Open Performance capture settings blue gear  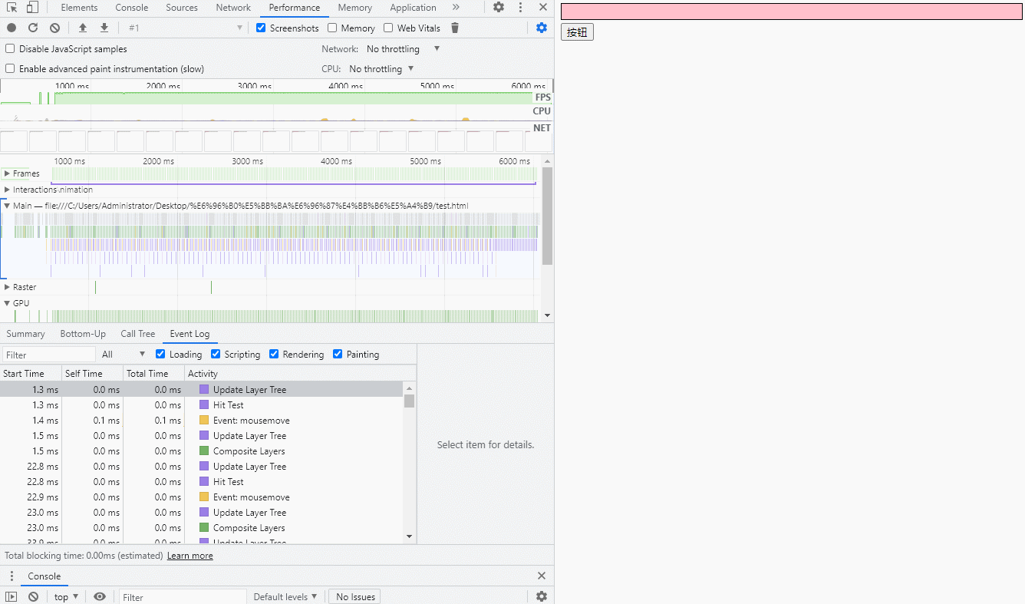coord(542,28)
